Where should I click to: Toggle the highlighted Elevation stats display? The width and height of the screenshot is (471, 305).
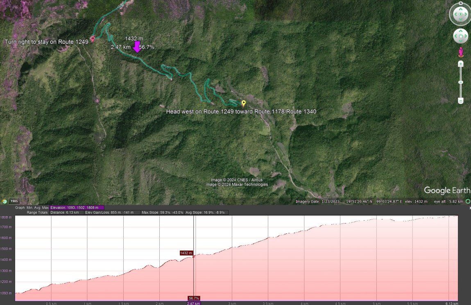76,208
